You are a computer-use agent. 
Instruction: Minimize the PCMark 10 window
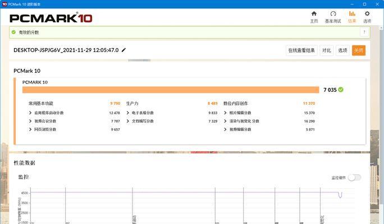pos(352,4)
